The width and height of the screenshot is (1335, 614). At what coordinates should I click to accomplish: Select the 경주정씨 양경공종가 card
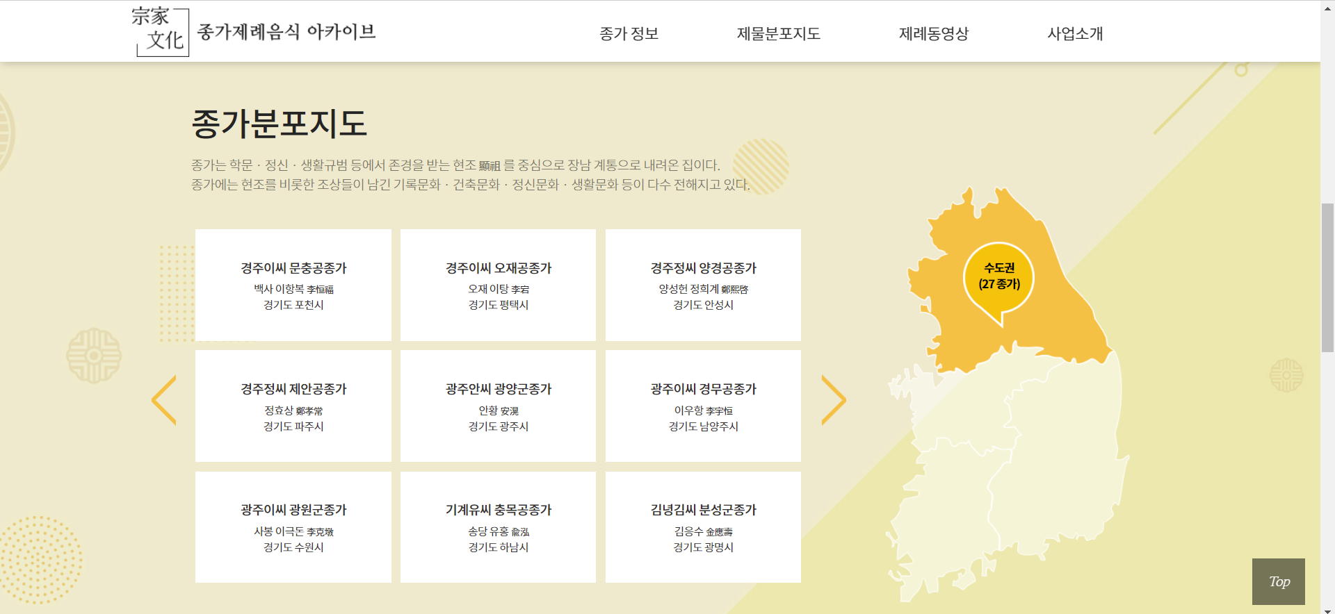click(703, 285)
